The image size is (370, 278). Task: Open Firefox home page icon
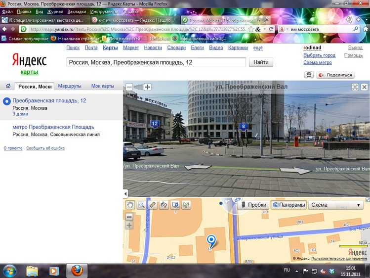(x=366, y=29)
